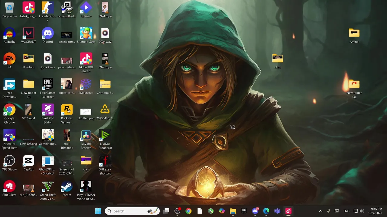Open Microsoft Teams from the taskbar
This screenshot has height=217, width=387.
click(x=277, y=211)
